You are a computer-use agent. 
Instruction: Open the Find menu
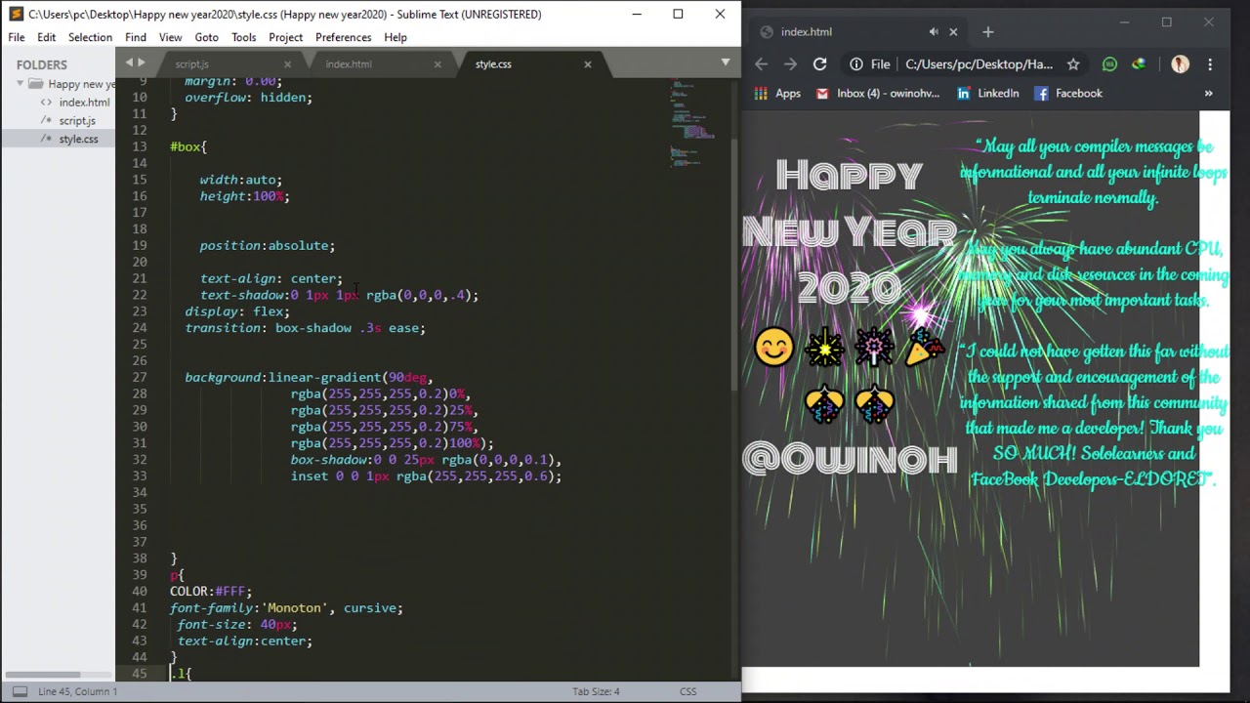[136, 37]
